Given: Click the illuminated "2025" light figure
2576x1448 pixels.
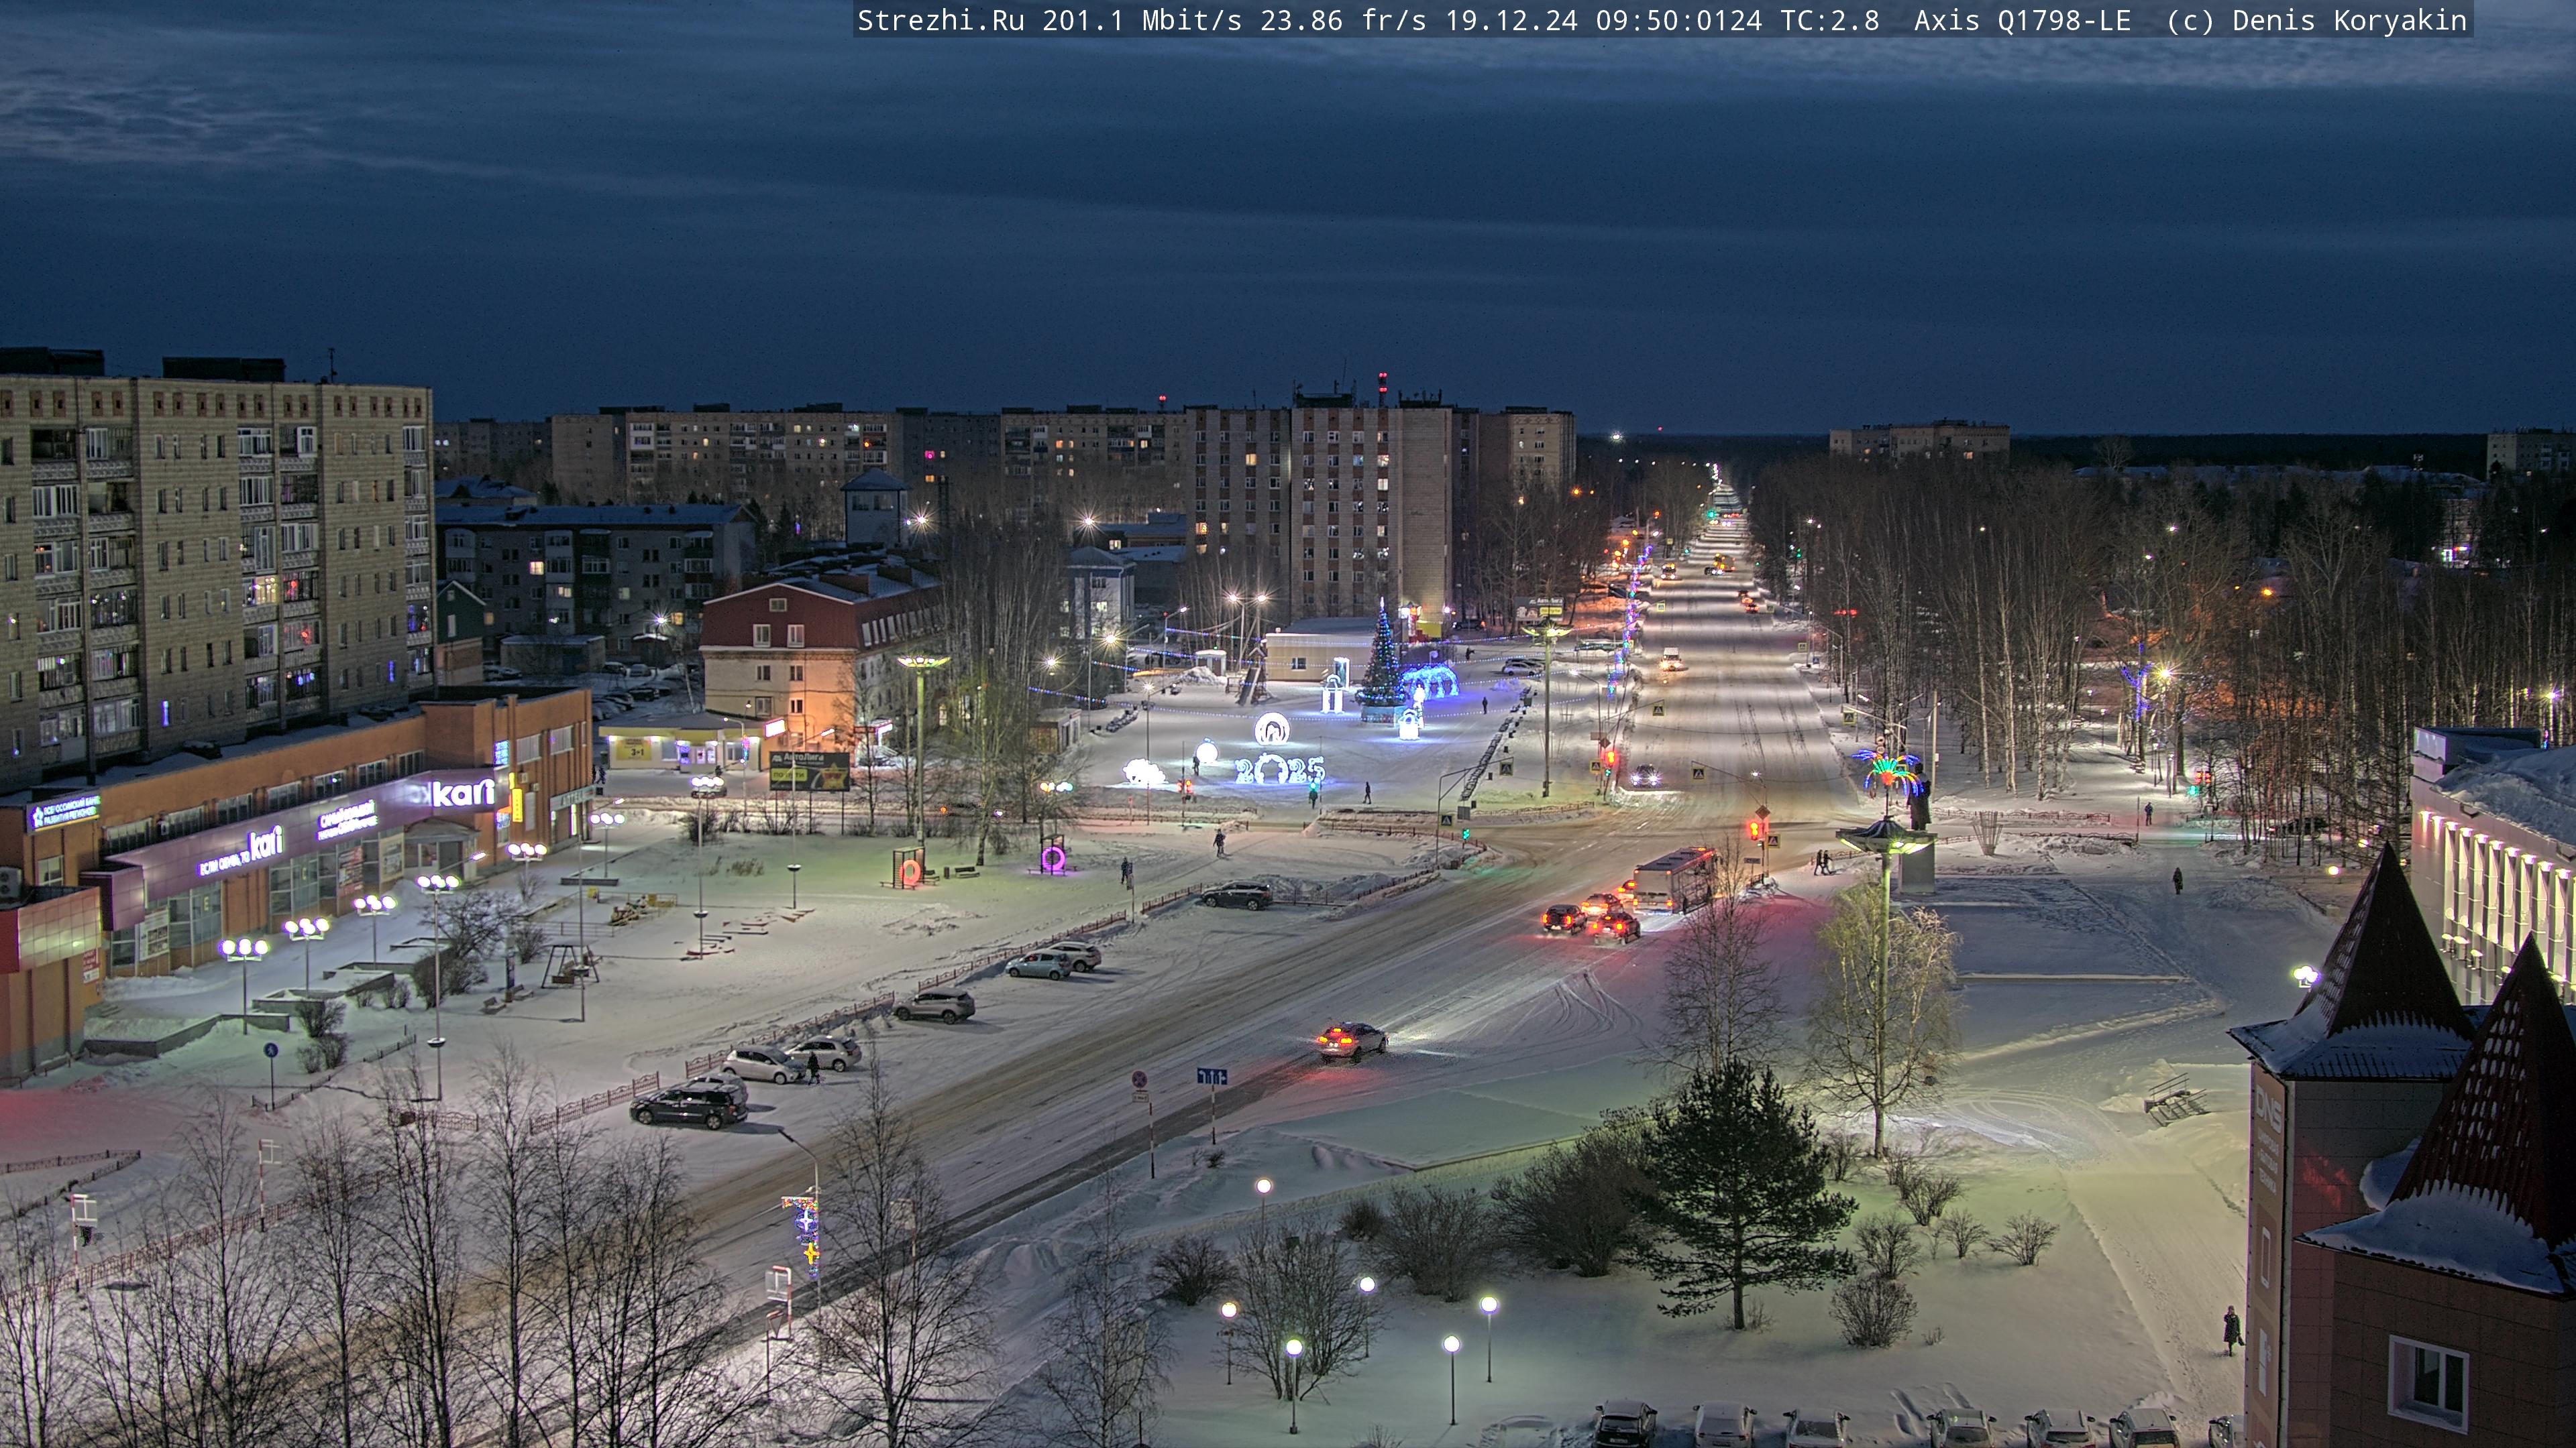Looking at the screenshot, I should 1280,768.
